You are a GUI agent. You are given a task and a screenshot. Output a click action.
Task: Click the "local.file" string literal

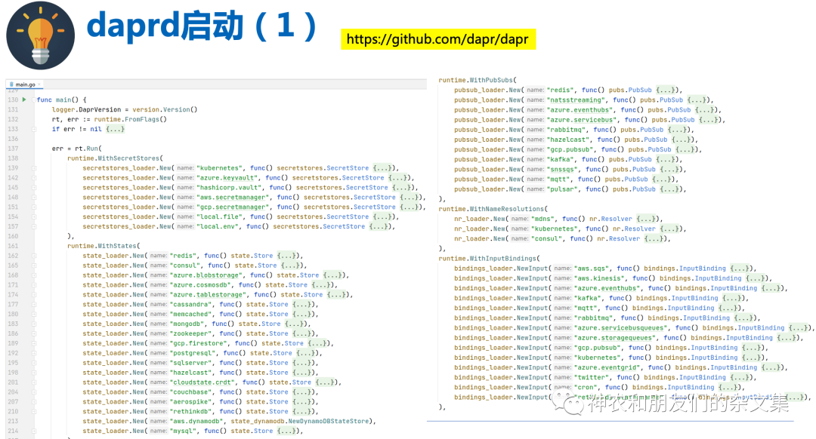tap(219, 216)
